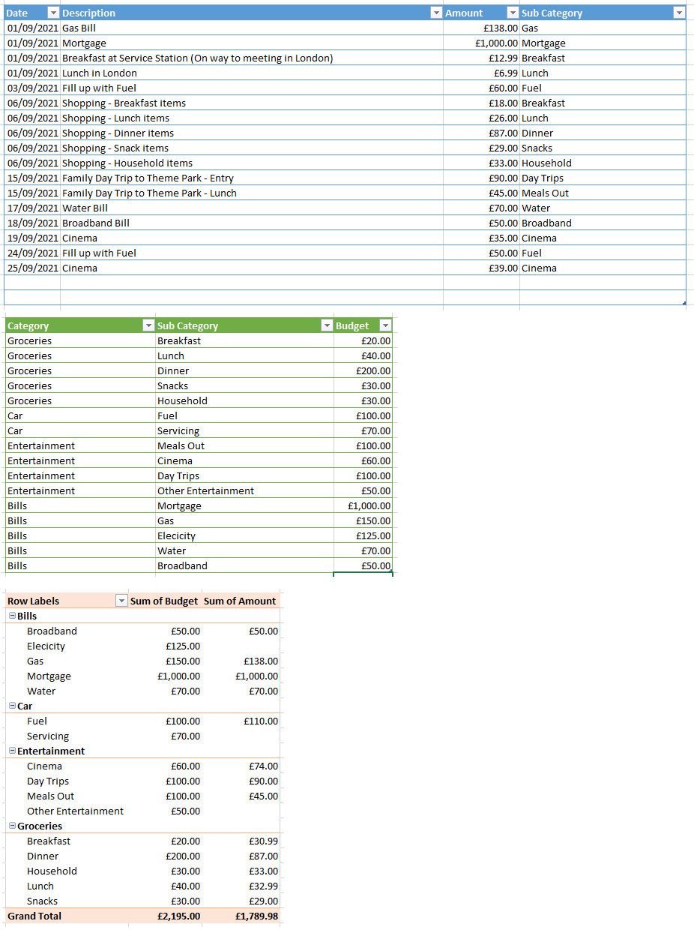The width and height of the screenshot is (694, 930).
Task: Select the £200.00 Dinner budget cell
Action: (363, 370)
